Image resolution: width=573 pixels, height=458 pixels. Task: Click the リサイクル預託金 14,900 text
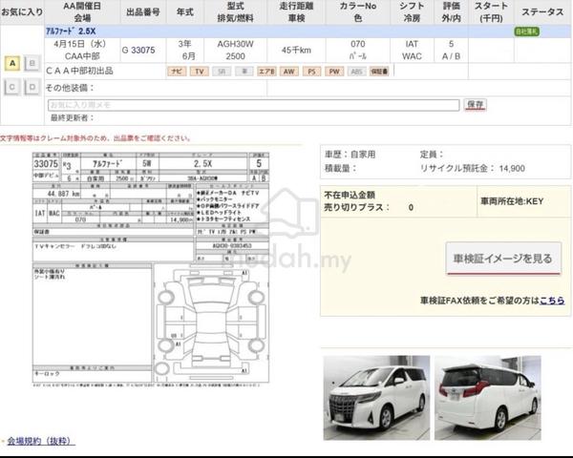point(473,168)
